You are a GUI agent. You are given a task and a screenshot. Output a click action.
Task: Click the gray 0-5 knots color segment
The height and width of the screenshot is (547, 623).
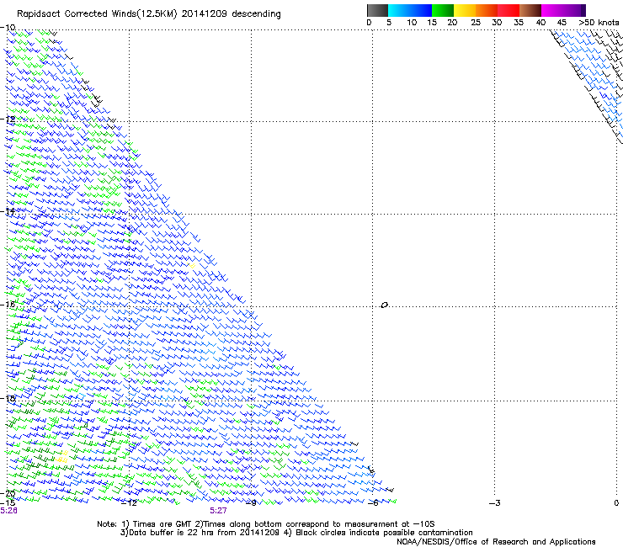pyautogui.click(x=377, y=10)
